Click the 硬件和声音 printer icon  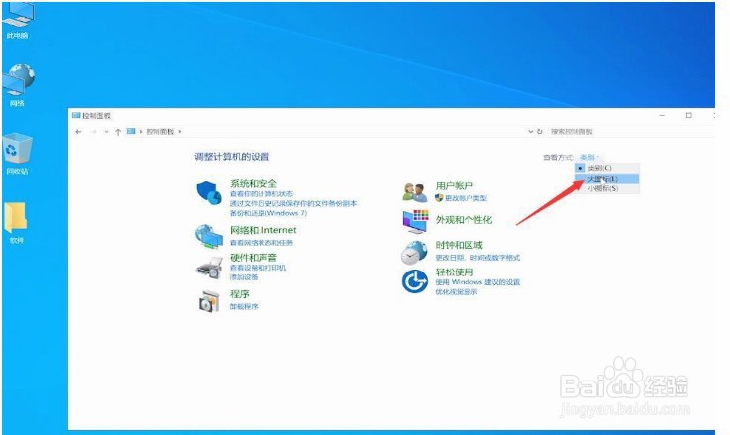(210, 269)
